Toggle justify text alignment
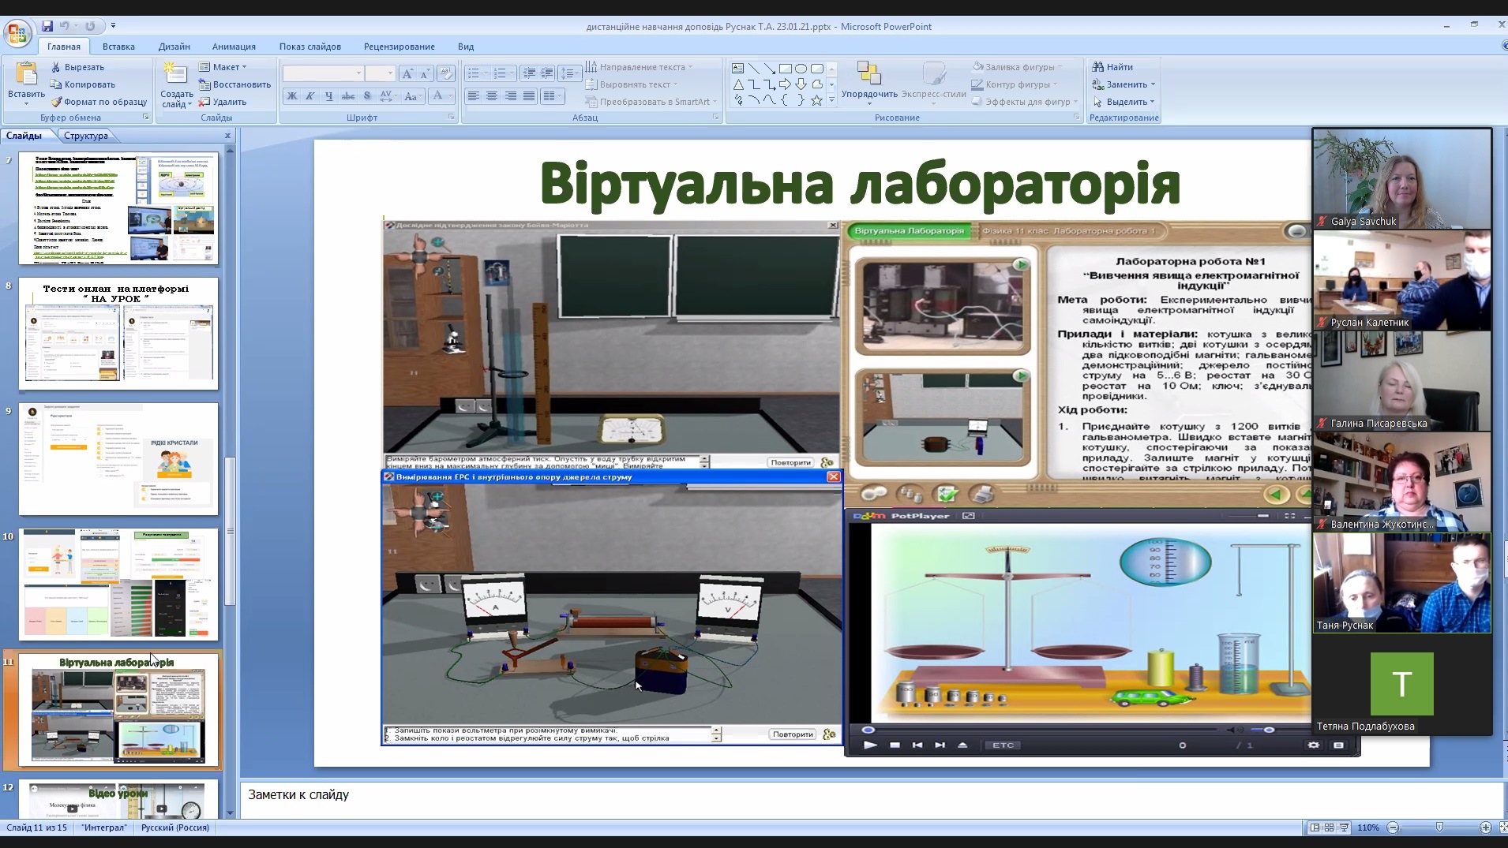 (528, 96)
